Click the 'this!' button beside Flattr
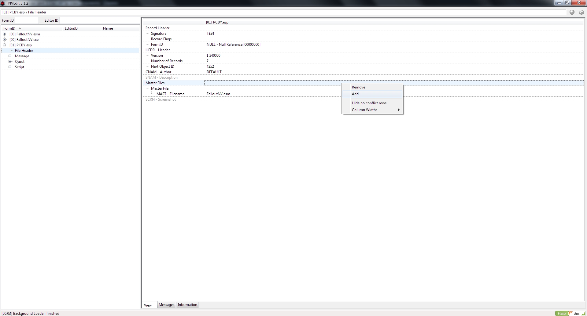Image resolution: width=587 pixels, height=316 pixels. point(577,314)
